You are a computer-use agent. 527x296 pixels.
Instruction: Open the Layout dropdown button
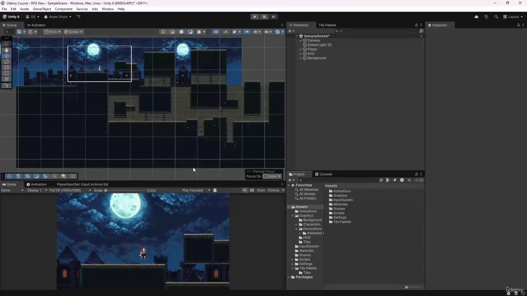click(x=513, y=17)
